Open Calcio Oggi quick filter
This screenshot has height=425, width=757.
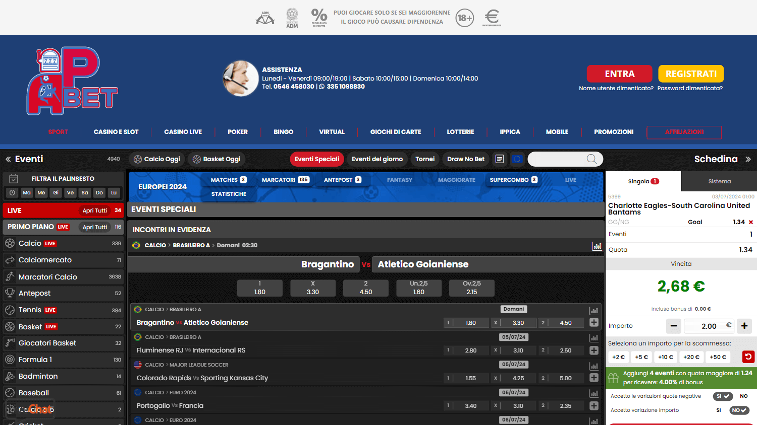(157, 159)
